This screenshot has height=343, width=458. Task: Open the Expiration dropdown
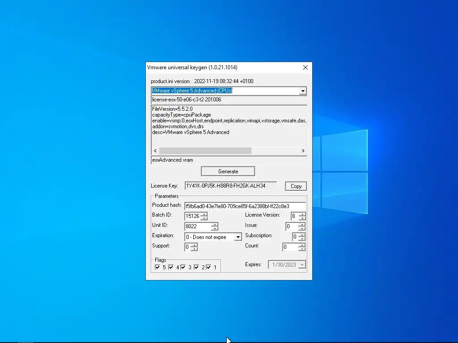coord(238,237)
